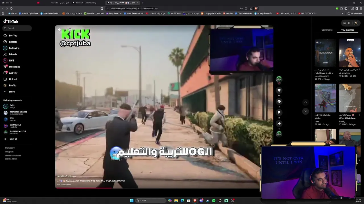Viewport: 364px width, 204px height.
Task: Expand the More options menu
Action: (x=9, y=92)
